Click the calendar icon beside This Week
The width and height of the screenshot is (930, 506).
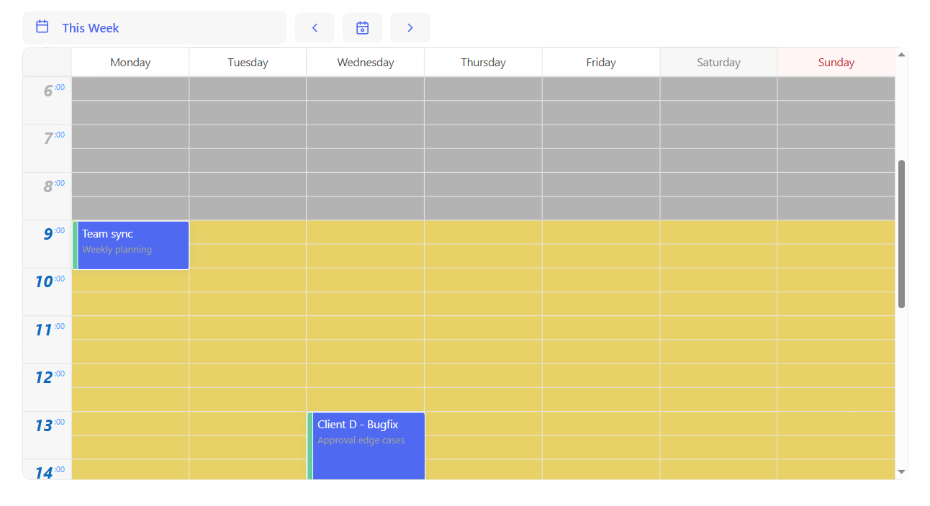tap(42, 27)
